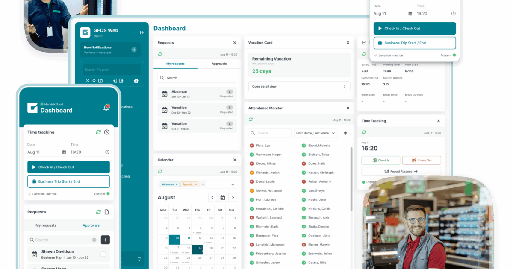
Task: Expand all menu entries with the double-down chevron
Action: coord(88,81)
